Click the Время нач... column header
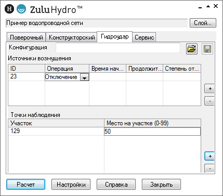This screenshot has height=196, width=223. pos(108,69)
